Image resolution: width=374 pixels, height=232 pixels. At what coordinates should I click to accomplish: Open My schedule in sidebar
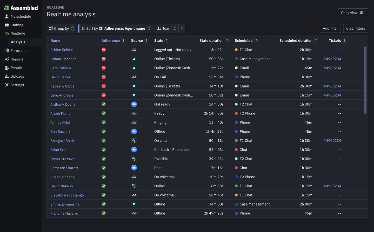click(x=21, y=16)
